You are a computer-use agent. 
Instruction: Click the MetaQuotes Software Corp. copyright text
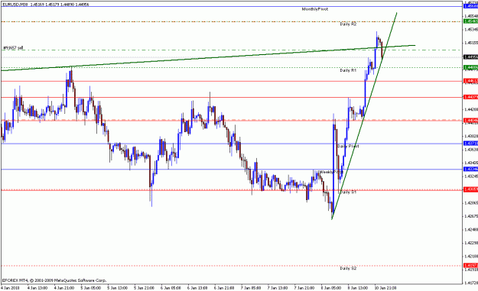tap(54, 280)
